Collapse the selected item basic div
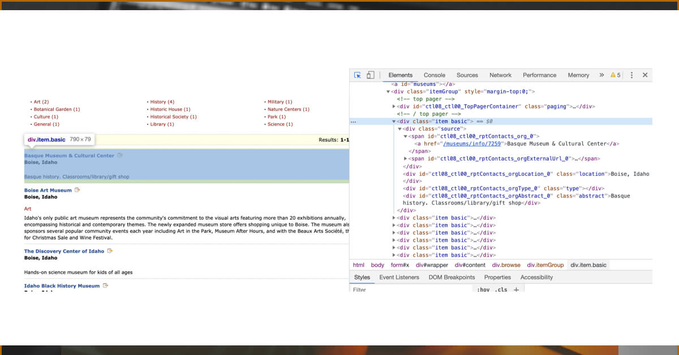Image resolution: width=679 pixels, height=355 pixels. 394,122
